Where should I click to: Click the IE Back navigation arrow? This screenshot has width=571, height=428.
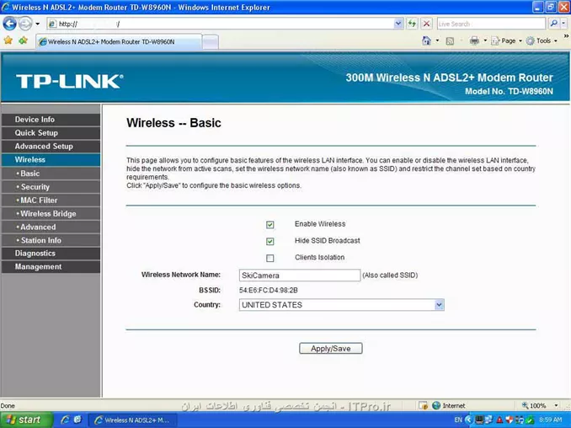click(x=10, y=24)
